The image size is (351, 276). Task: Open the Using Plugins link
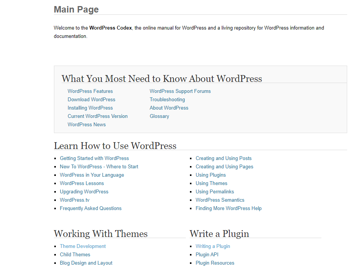[x=211, y=175]
